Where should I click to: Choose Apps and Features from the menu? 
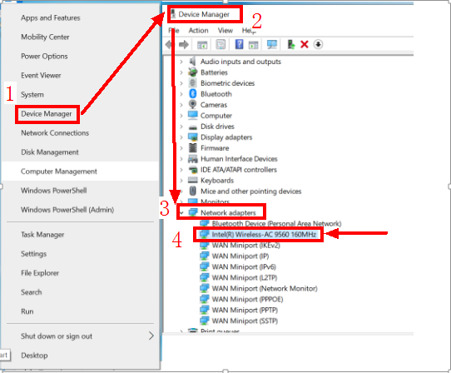(x=50, y=17)
